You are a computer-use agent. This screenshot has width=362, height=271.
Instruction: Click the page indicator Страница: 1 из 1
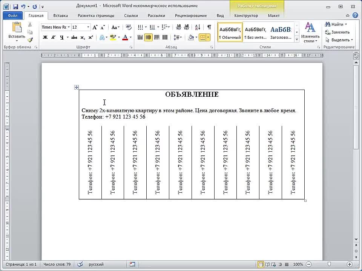[21, 264]
